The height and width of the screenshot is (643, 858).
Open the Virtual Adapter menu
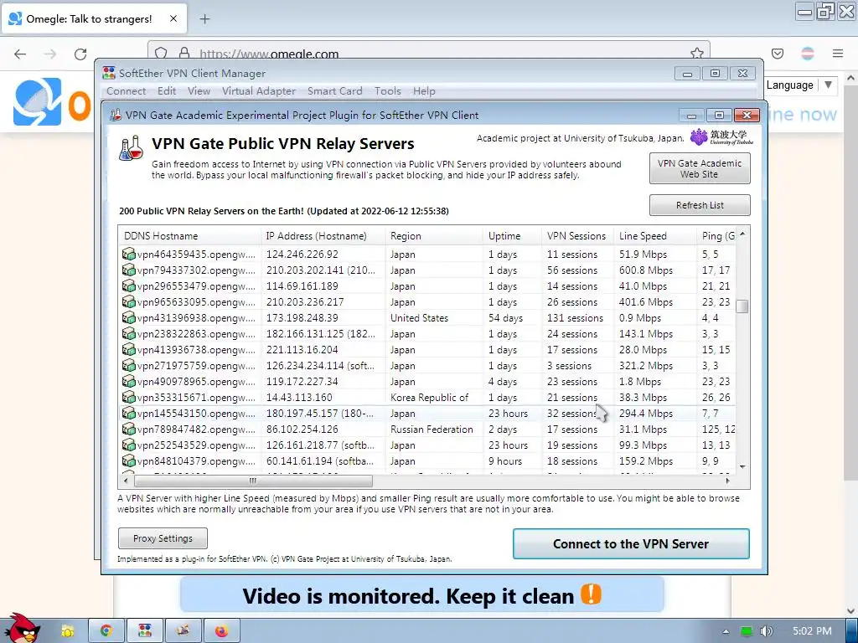(x=259, y=90)
